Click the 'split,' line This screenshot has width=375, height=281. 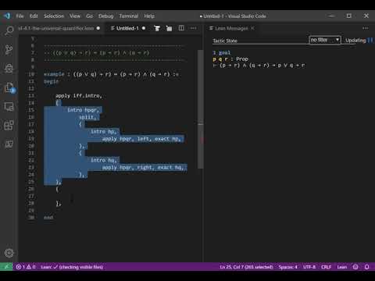(x=87, y=117)
